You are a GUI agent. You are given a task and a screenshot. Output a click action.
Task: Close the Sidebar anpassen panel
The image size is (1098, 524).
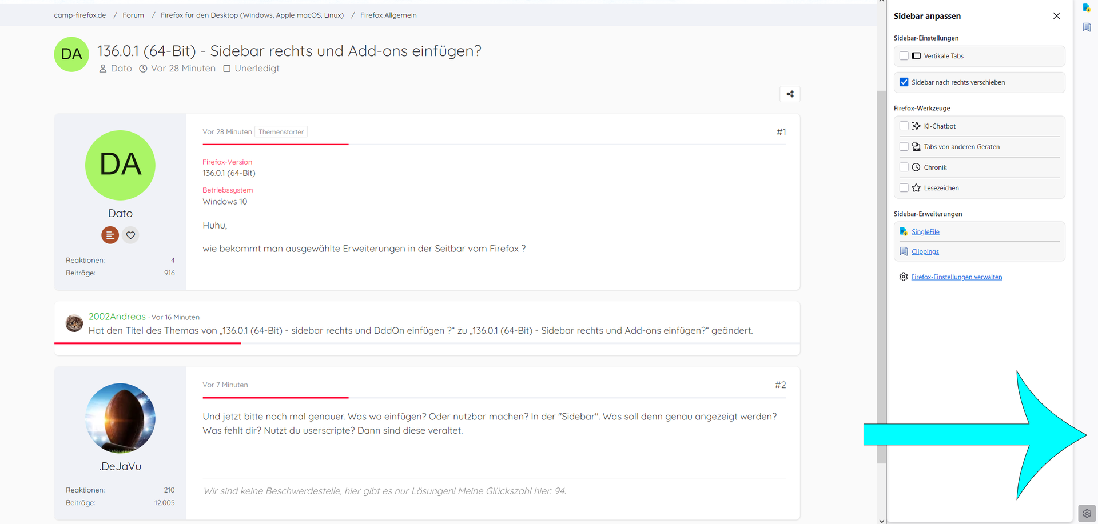1056,16
